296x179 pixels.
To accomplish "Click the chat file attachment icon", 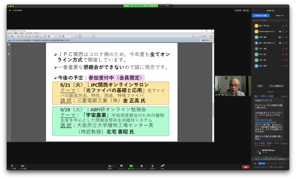I will 280,163.
